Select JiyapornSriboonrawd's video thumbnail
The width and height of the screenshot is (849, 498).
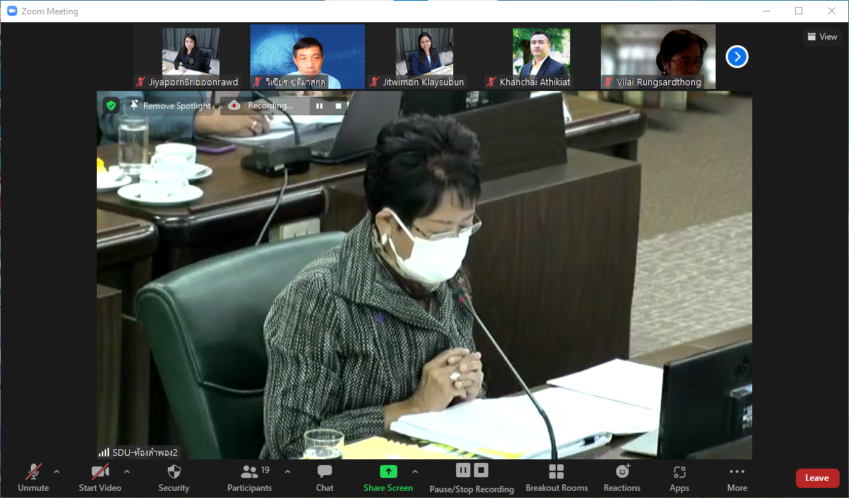(191, 57)
